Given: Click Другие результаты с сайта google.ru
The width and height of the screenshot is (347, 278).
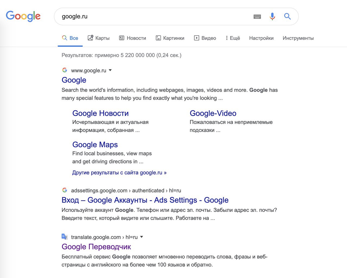Looking at the screenshot, I should click(119, 173).
